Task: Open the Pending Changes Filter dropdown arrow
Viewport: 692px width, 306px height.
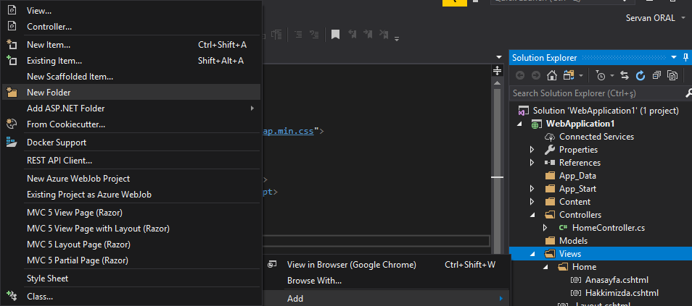Action: point(612,76)
